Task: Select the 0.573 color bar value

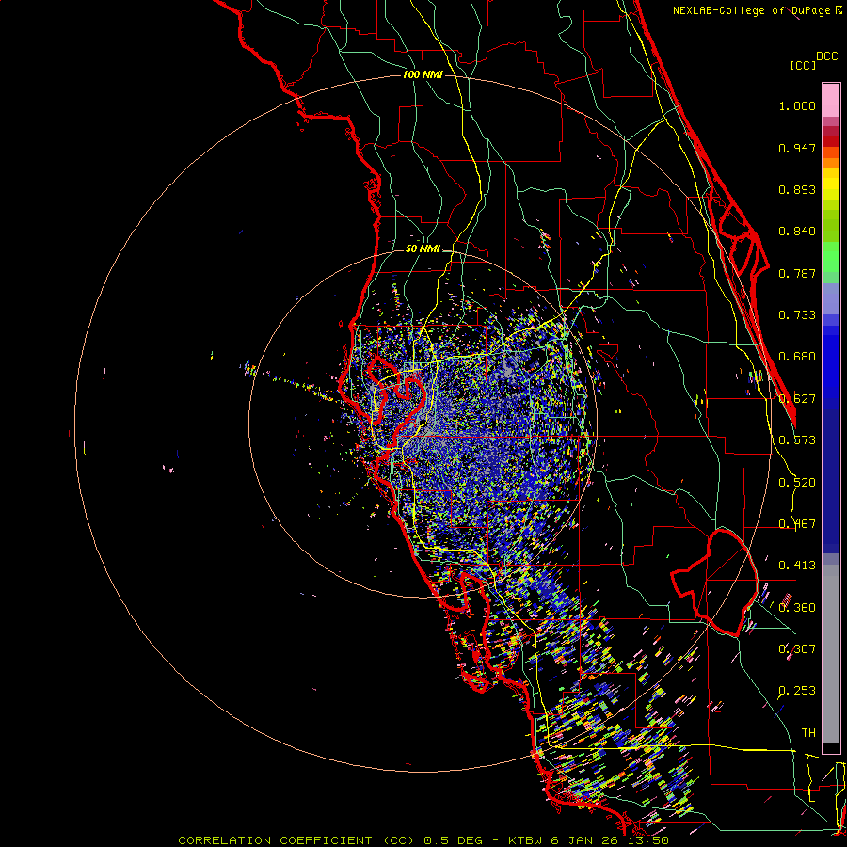Action: point(797,440)
